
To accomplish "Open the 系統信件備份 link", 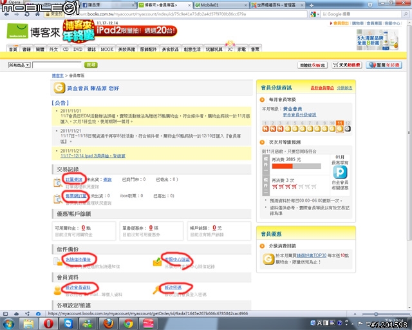I will pos(78,259).
